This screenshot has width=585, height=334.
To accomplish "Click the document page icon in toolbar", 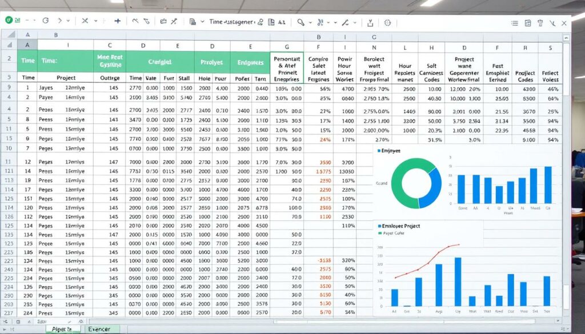I will coord(193,22).
